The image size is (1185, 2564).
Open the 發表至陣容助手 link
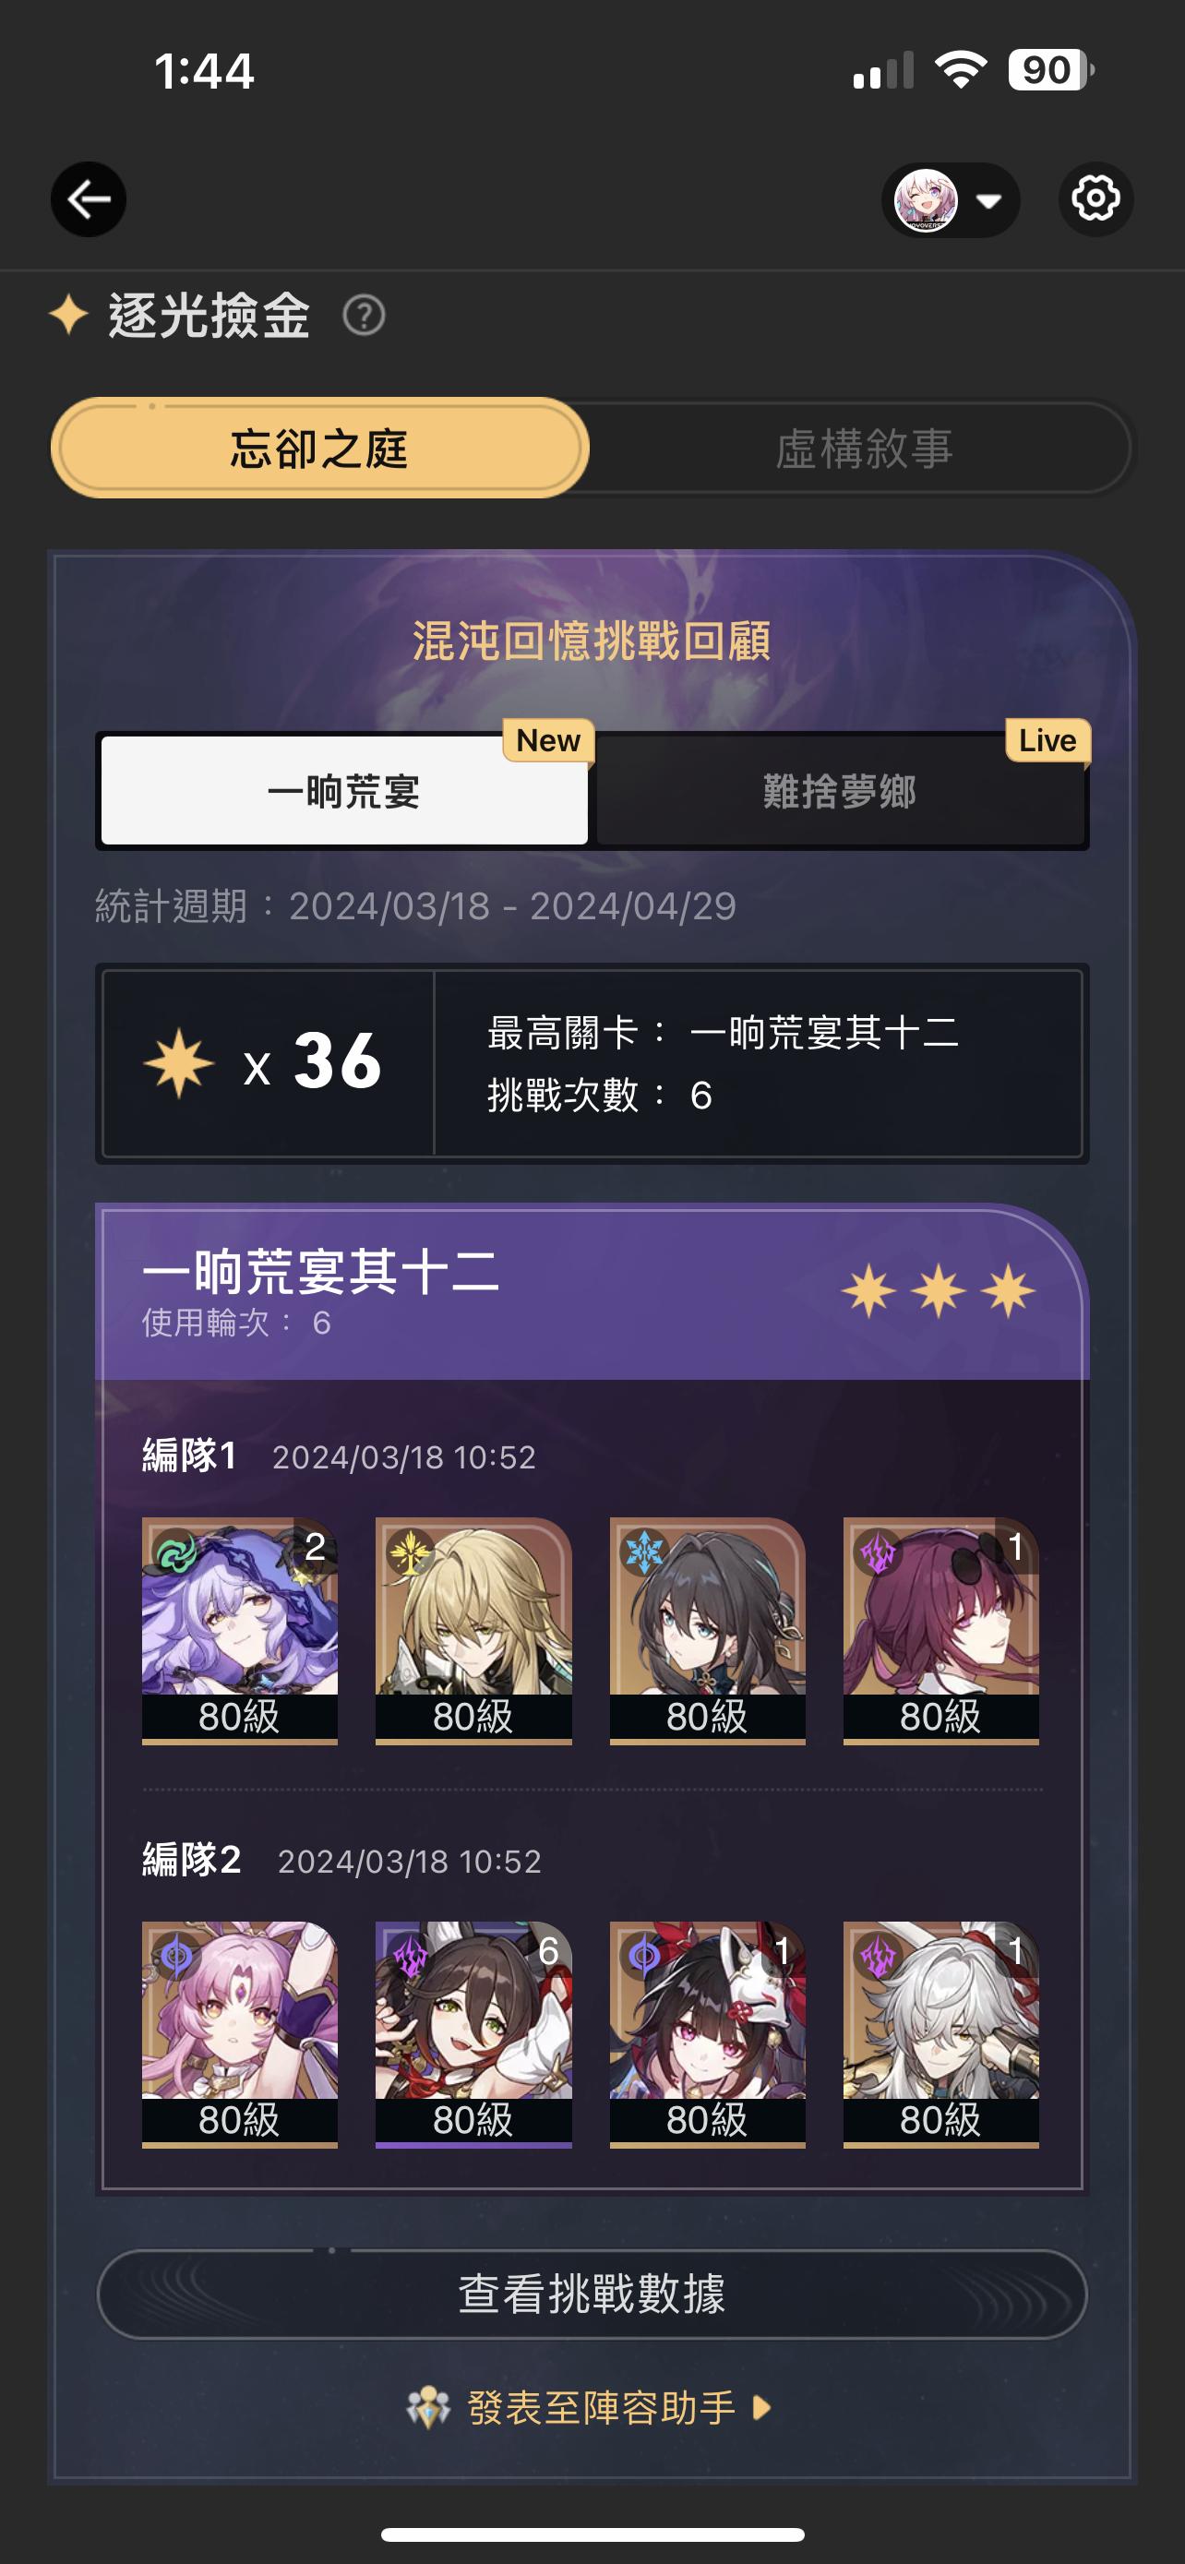(601, 2408)
